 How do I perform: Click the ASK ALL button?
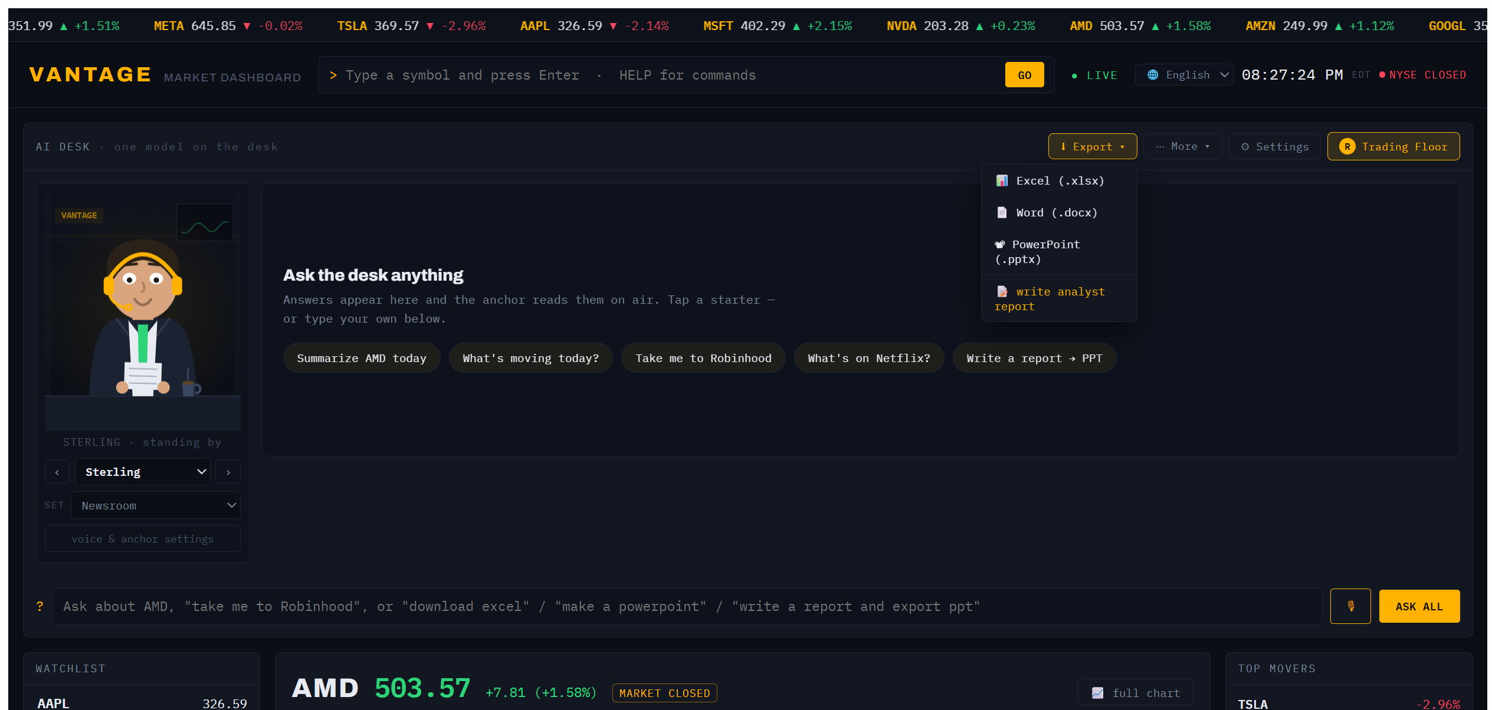pos(1419,606)
